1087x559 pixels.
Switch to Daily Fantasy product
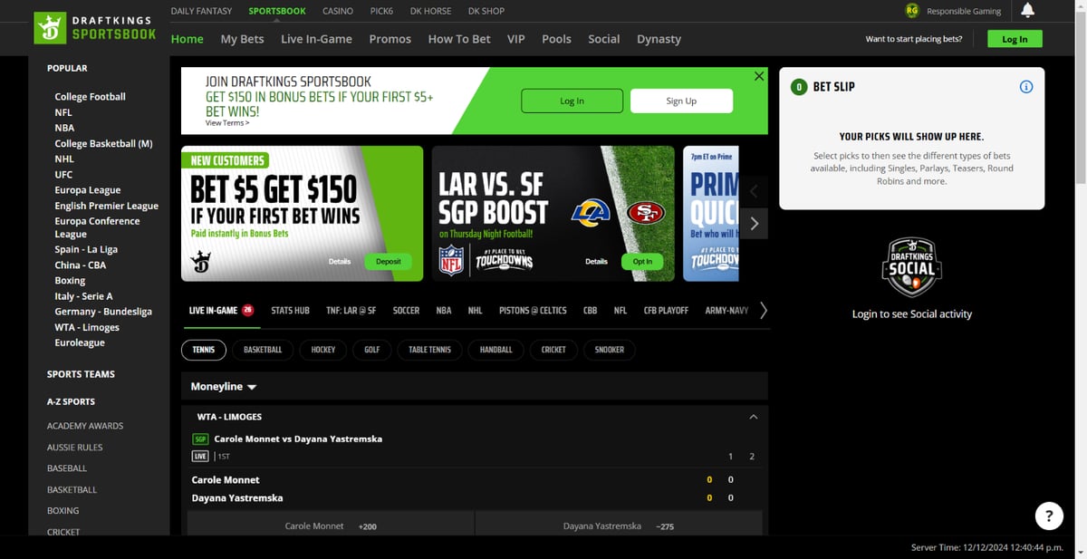[201, 11]
